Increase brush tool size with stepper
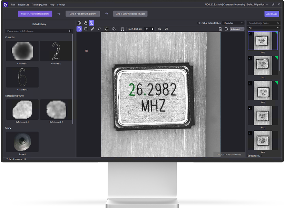 153,28
